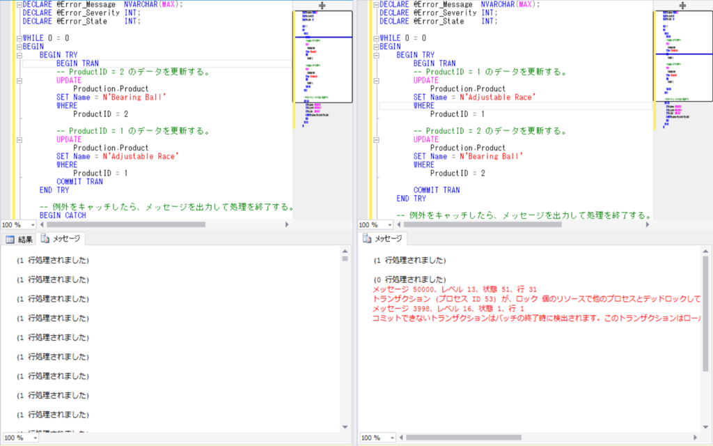Click the right editor's scroll-left arrow
713x446 pixels.
tap(399, 224)
